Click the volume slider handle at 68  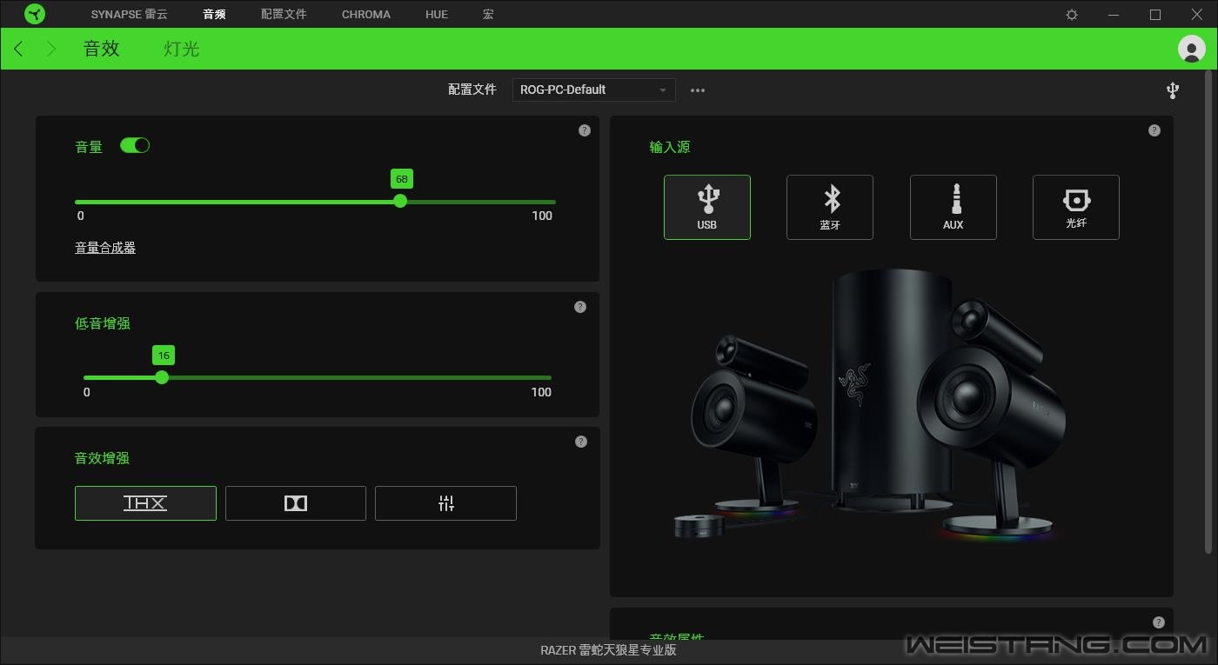click(400, 201)
